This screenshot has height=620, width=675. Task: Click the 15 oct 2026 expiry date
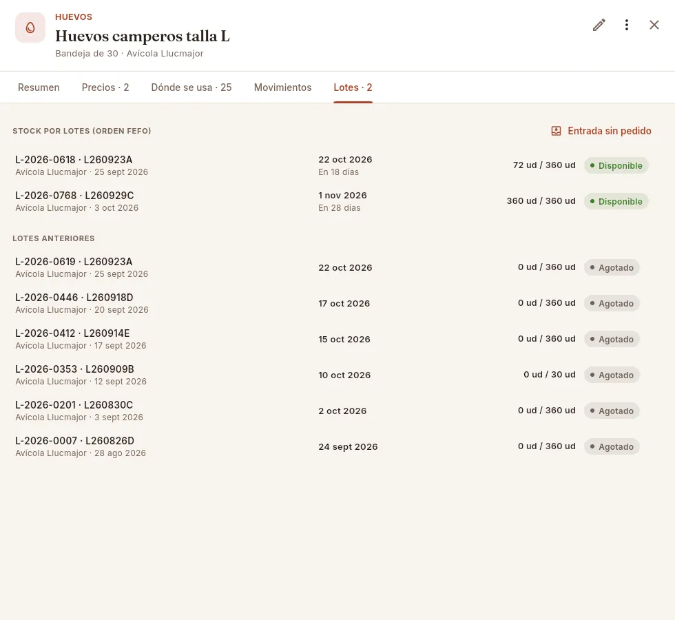(x=344, y=339)
